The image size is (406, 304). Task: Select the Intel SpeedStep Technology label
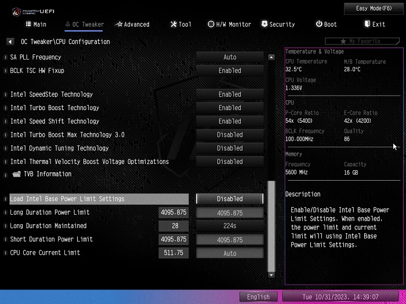(x=52, y=94)
